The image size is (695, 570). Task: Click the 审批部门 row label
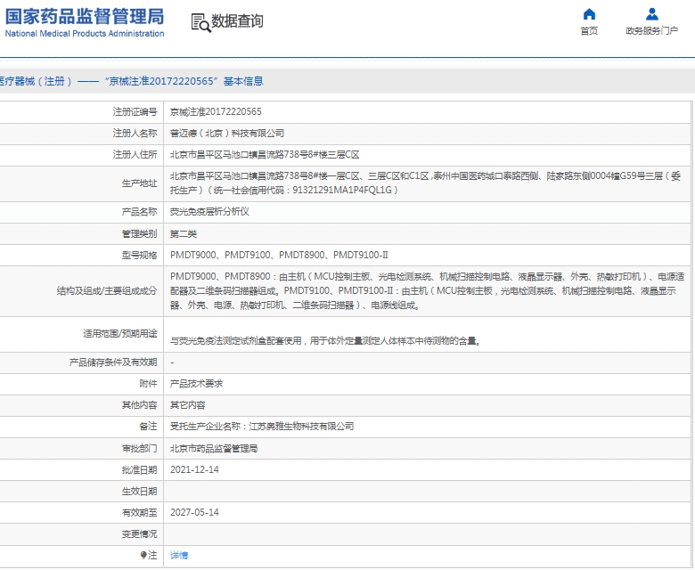pos(139,448)
